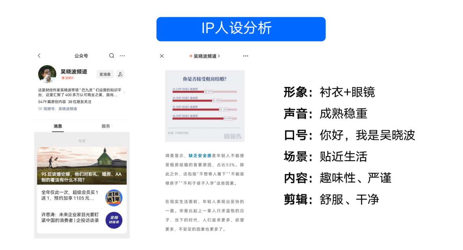
Task: Click the 你是否接受租房结婚 chart image
Action: coord(205,106)
